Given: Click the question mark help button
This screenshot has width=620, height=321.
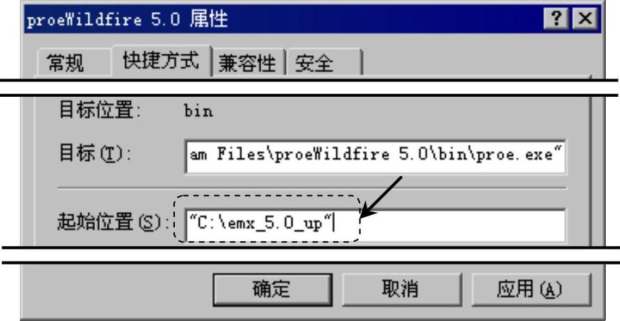Looking at the screenshot, I should [556, 18].
